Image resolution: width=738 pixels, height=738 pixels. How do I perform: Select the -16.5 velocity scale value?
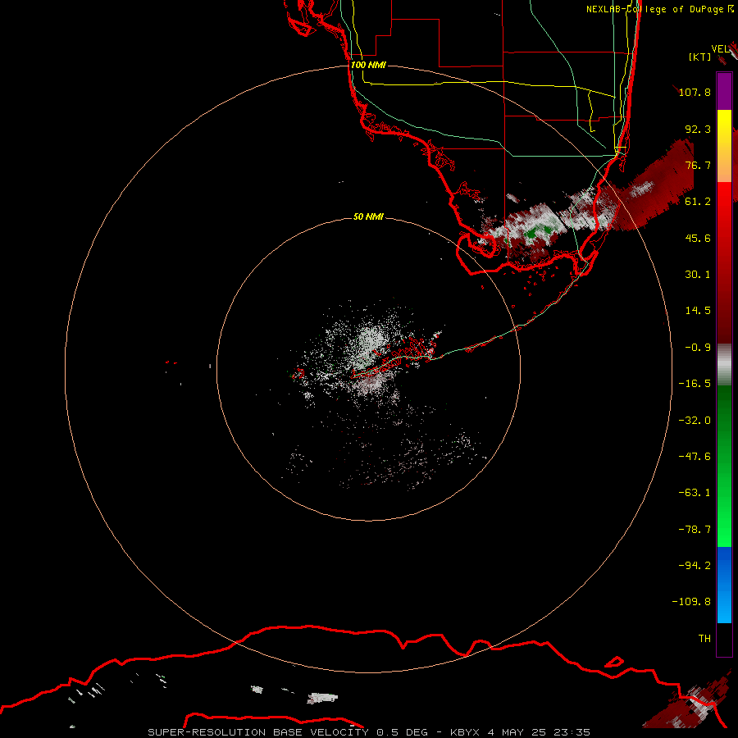695,384
